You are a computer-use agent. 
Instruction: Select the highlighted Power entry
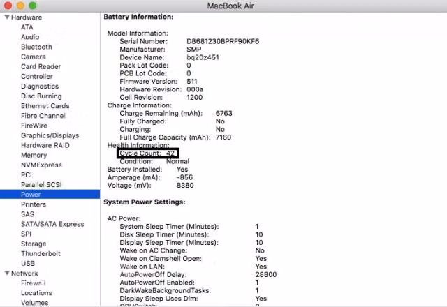click(50, 195)
